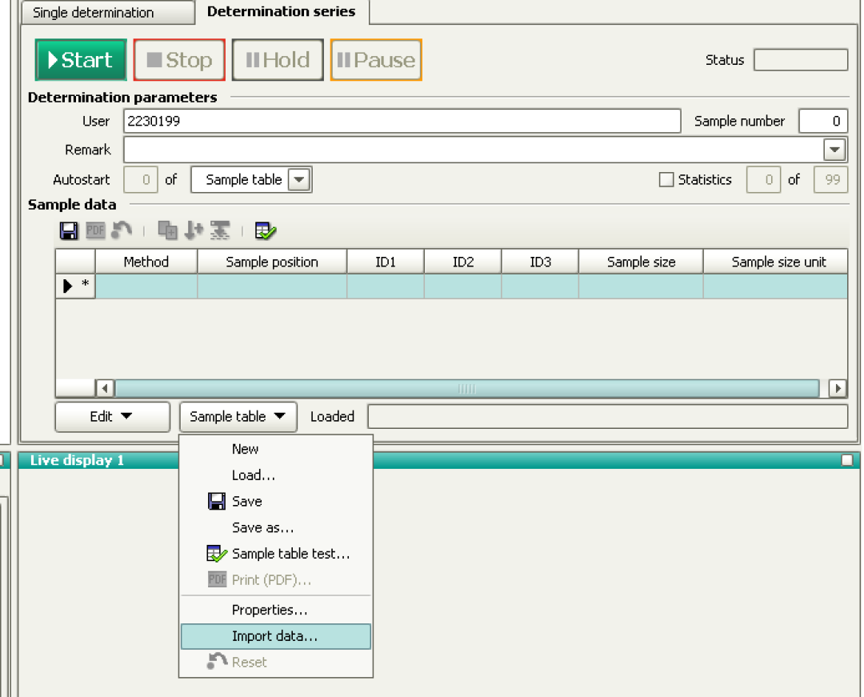Enable the Statistics checkbox
The width and height of the screenshot is (864, 697).
click(666, 179)
